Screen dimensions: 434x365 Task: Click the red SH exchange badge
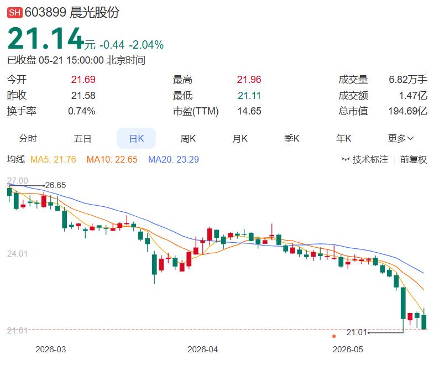(15, 13)
